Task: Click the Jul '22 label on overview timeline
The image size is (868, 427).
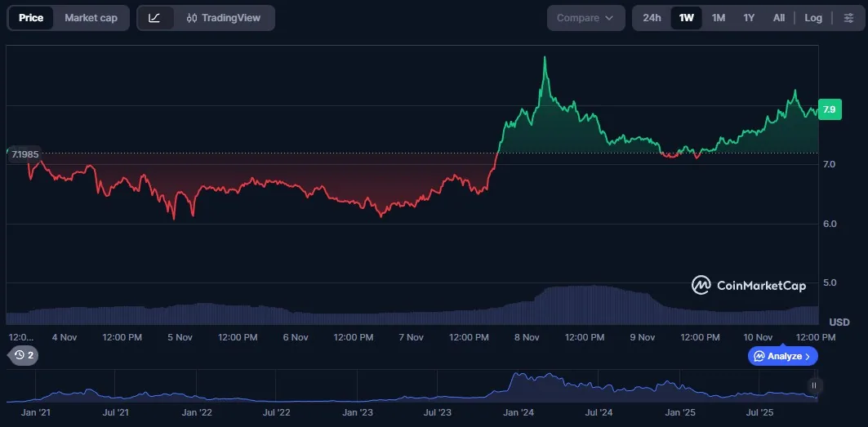Action: click(x=277, y=412)
